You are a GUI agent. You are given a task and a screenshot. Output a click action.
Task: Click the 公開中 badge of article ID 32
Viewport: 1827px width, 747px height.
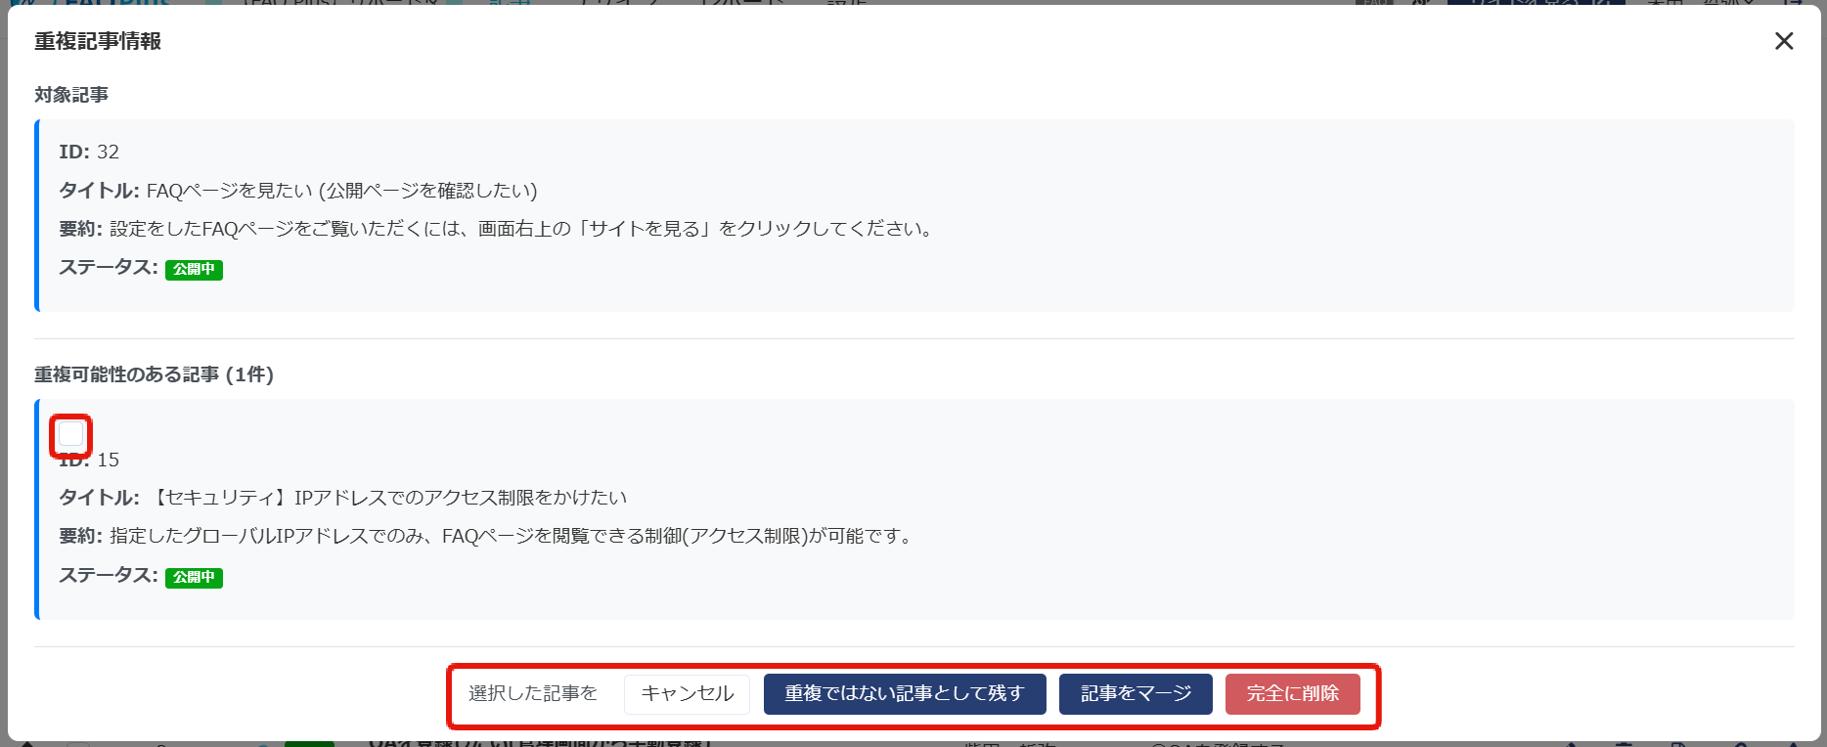194,270
